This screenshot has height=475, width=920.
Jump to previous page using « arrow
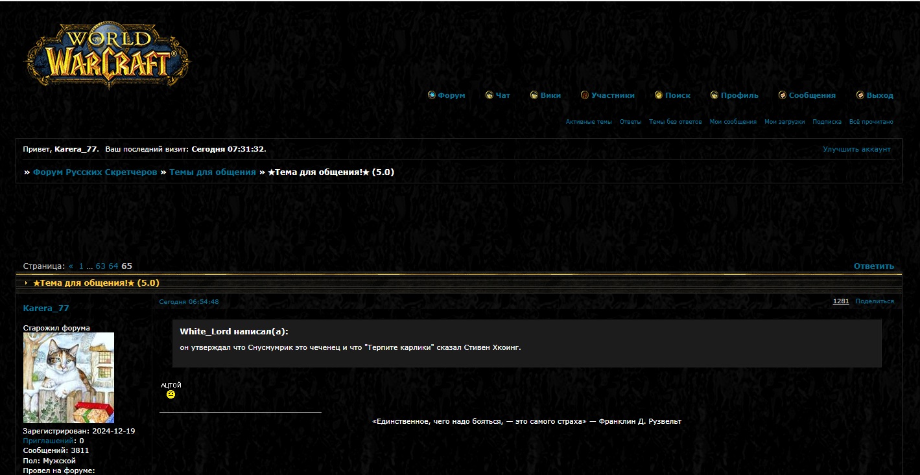(x=71, y=266)
